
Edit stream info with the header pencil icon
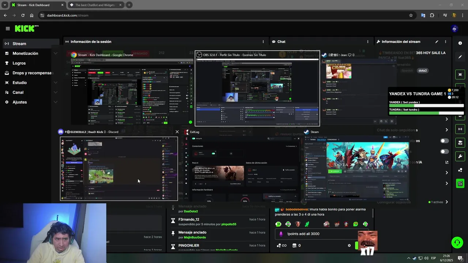coord(437,42)
